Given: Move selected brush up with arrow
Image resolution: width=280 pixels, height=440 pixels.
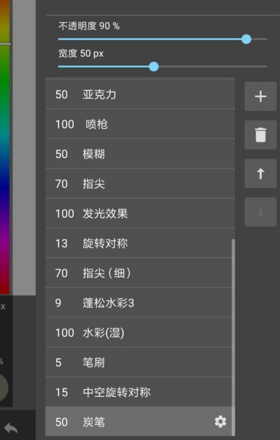Looking at the screenshot, I should [x=260, y=173].
